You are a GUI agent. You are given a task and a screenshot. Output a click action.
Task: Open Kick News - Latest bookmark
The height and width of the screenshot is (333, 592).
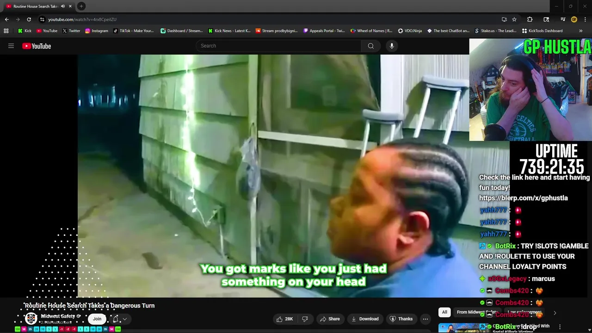(x=229, y=31)
